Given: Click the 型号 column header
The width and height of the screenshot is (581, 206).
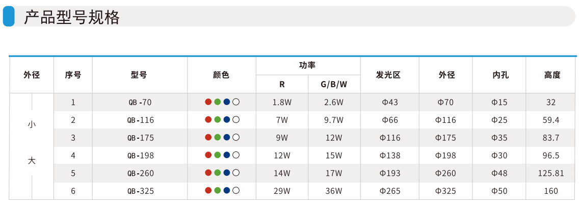Looking at the screenshot, I should click(139, 75).
